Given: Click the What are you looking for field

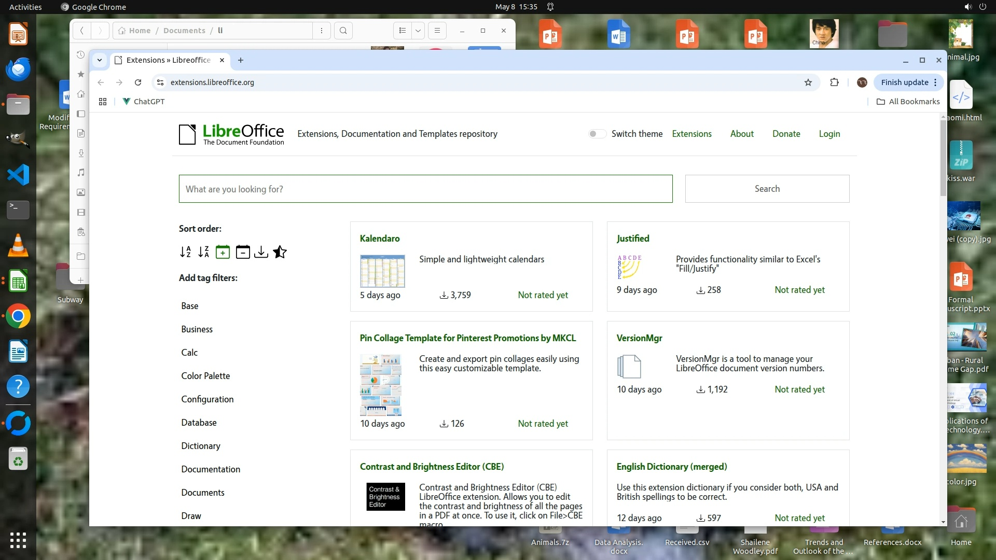Looking at the screenshot, I should (x=425, y=189).
